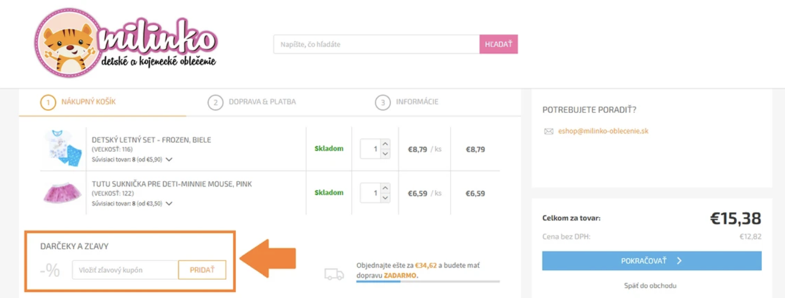This screenshot has height=298, width=785.
Task: Open the Informácie step tab
Action: point(417,102)
